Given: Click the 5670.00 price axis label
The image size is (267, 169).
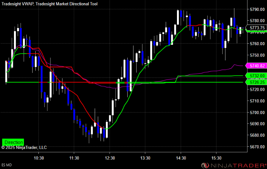Looking at the screenshot, I should (257, 147).
